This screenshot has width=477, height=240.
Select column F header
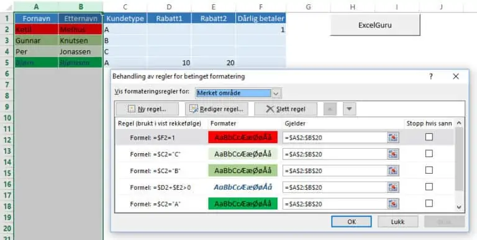click(x=261, y=7)
